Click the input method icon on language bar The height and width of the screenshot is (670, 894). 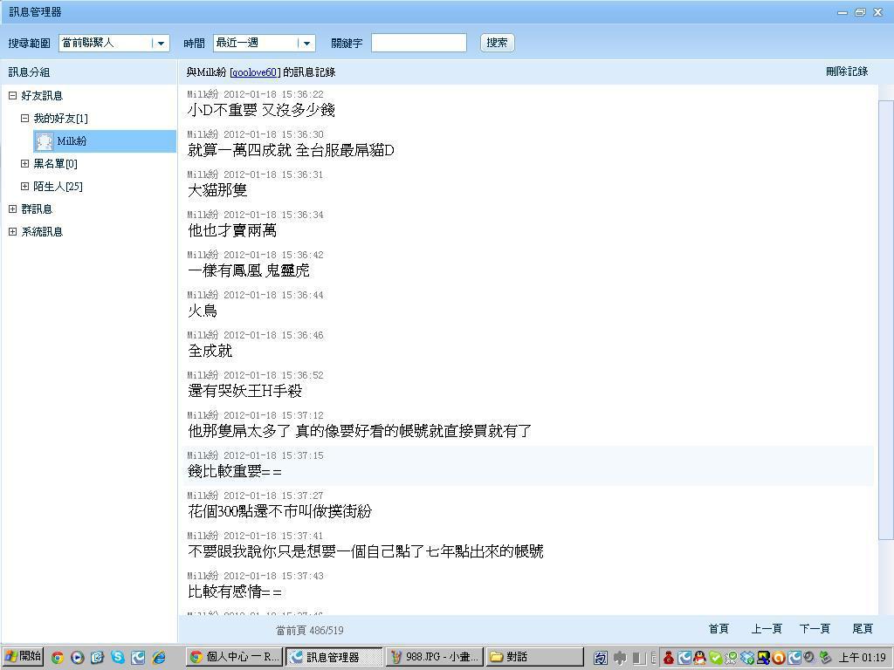coord(601,658)
